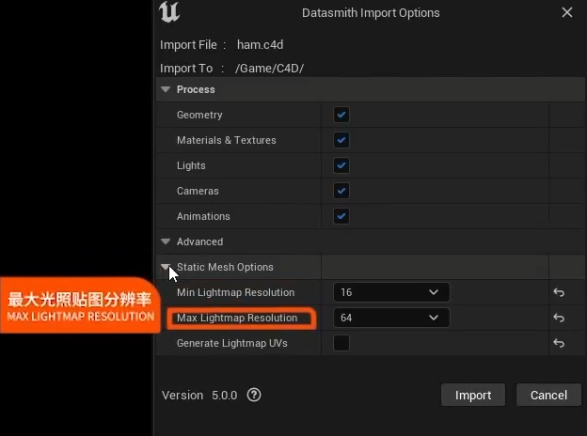This screenshot has width=587, height=436.
Task: Click the Cameras label
Action: pyautogui.click(x=198, y=191)
